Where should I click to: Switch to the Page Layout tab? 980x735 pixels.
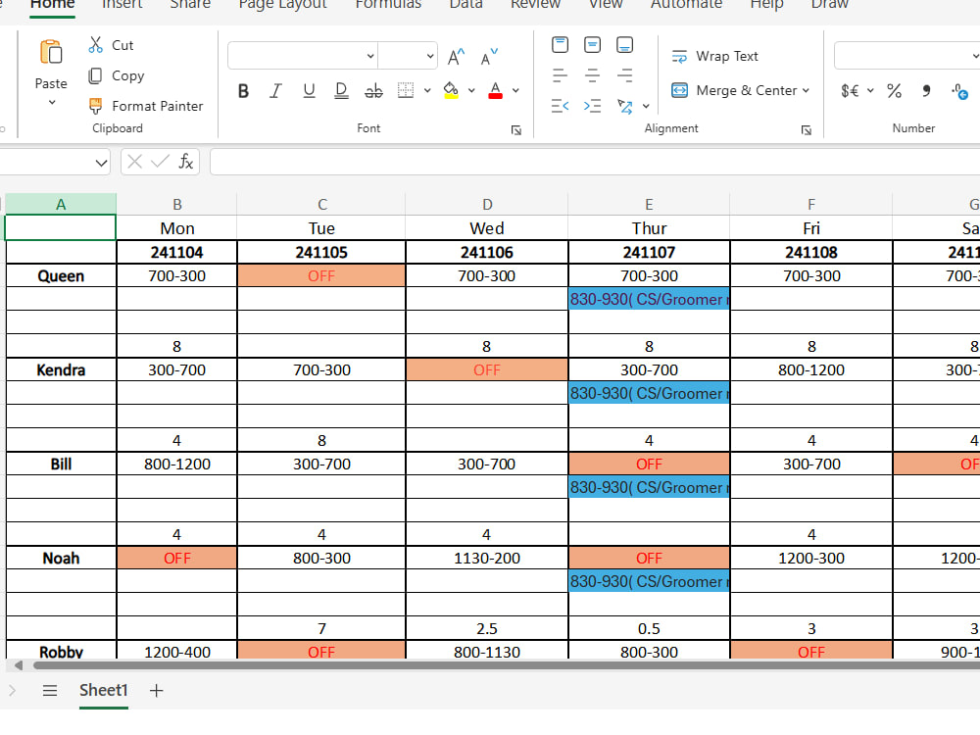(282, 4)
